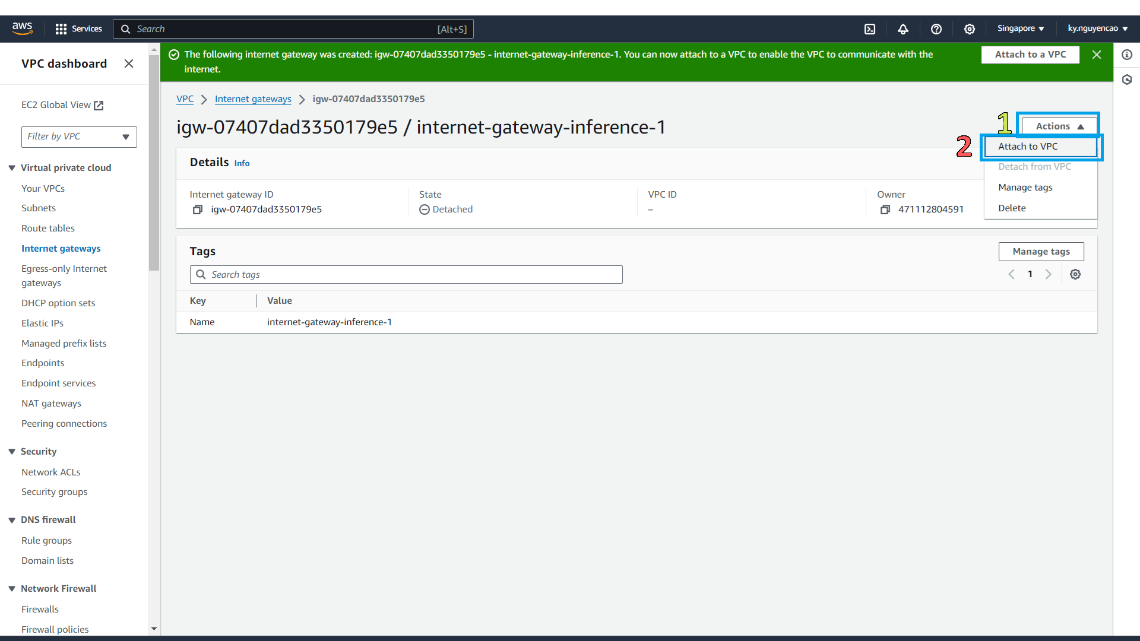
Task: Open the console settings gear in header
Action: (x=970, y=29)
